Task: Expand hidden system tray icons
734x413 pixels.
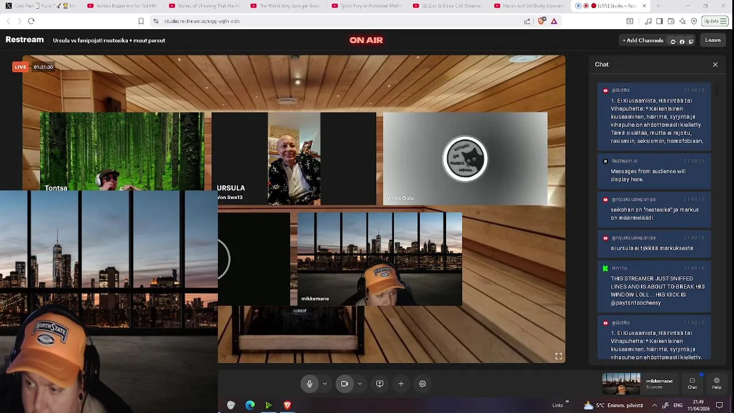Action: [654, 405]
